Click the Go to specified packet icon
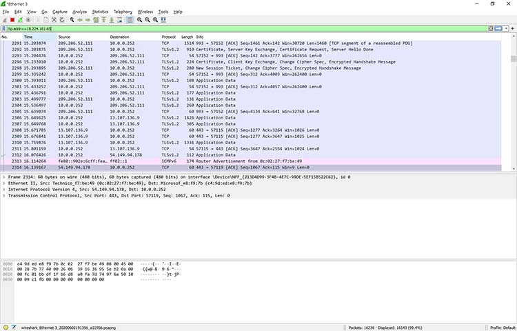The image size is (517, 331). pyautogui.click(x=96, y=20)
